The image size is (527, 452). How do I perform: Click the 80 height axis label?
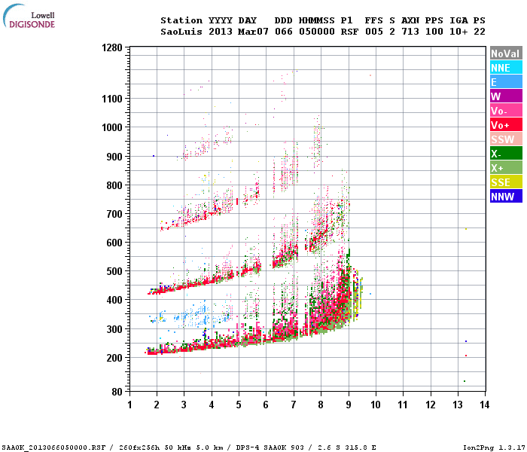117,392
